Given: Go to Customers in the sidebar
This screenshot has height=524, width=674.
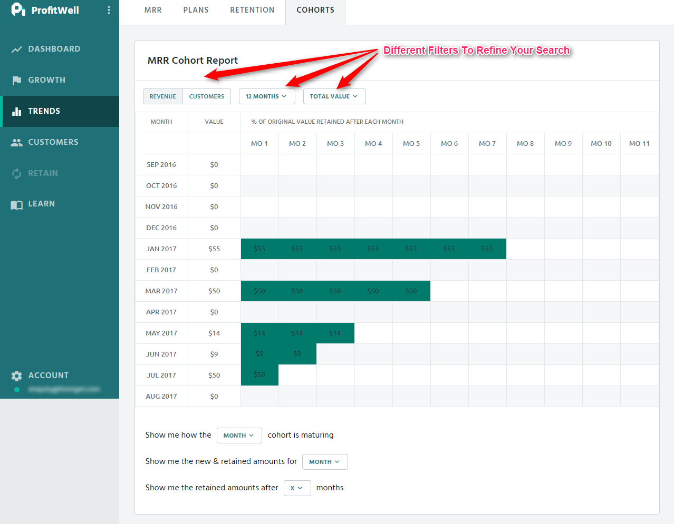Looking at the screenshot, I should click(60, 142).
